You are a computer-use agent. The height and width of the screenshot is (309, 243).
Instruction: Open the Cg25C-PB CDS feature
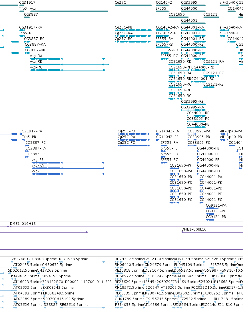[134, 134]
